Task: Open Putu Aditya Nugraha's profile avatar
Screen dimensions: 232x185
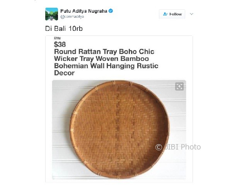Action: click(x=51, y=14)
